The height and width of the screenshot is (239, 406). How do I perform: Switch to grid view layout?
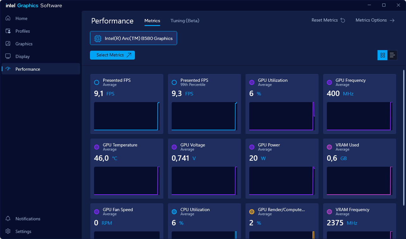(383, 55)
